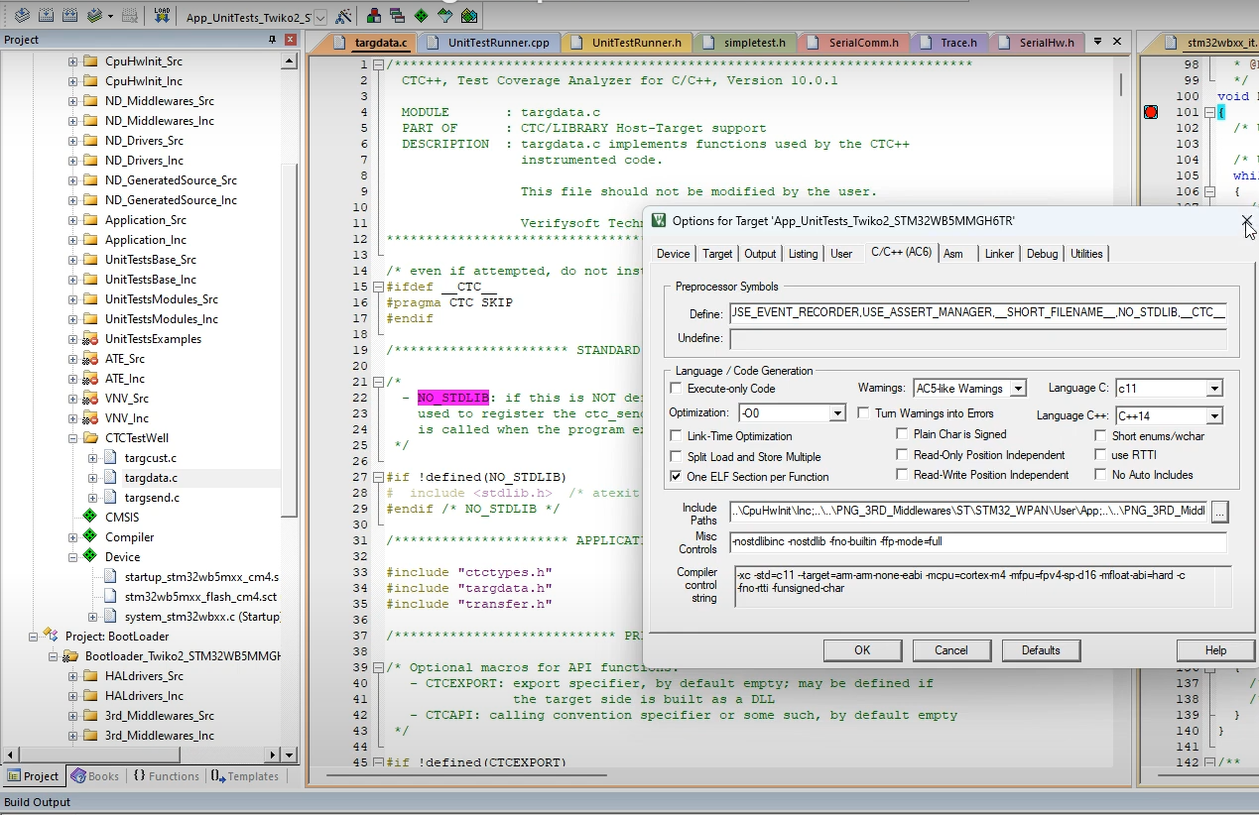Open the Language C++ dropdown
Image resolution: width=1259 pixels, height=815 pixels.
coord(1214,416)
